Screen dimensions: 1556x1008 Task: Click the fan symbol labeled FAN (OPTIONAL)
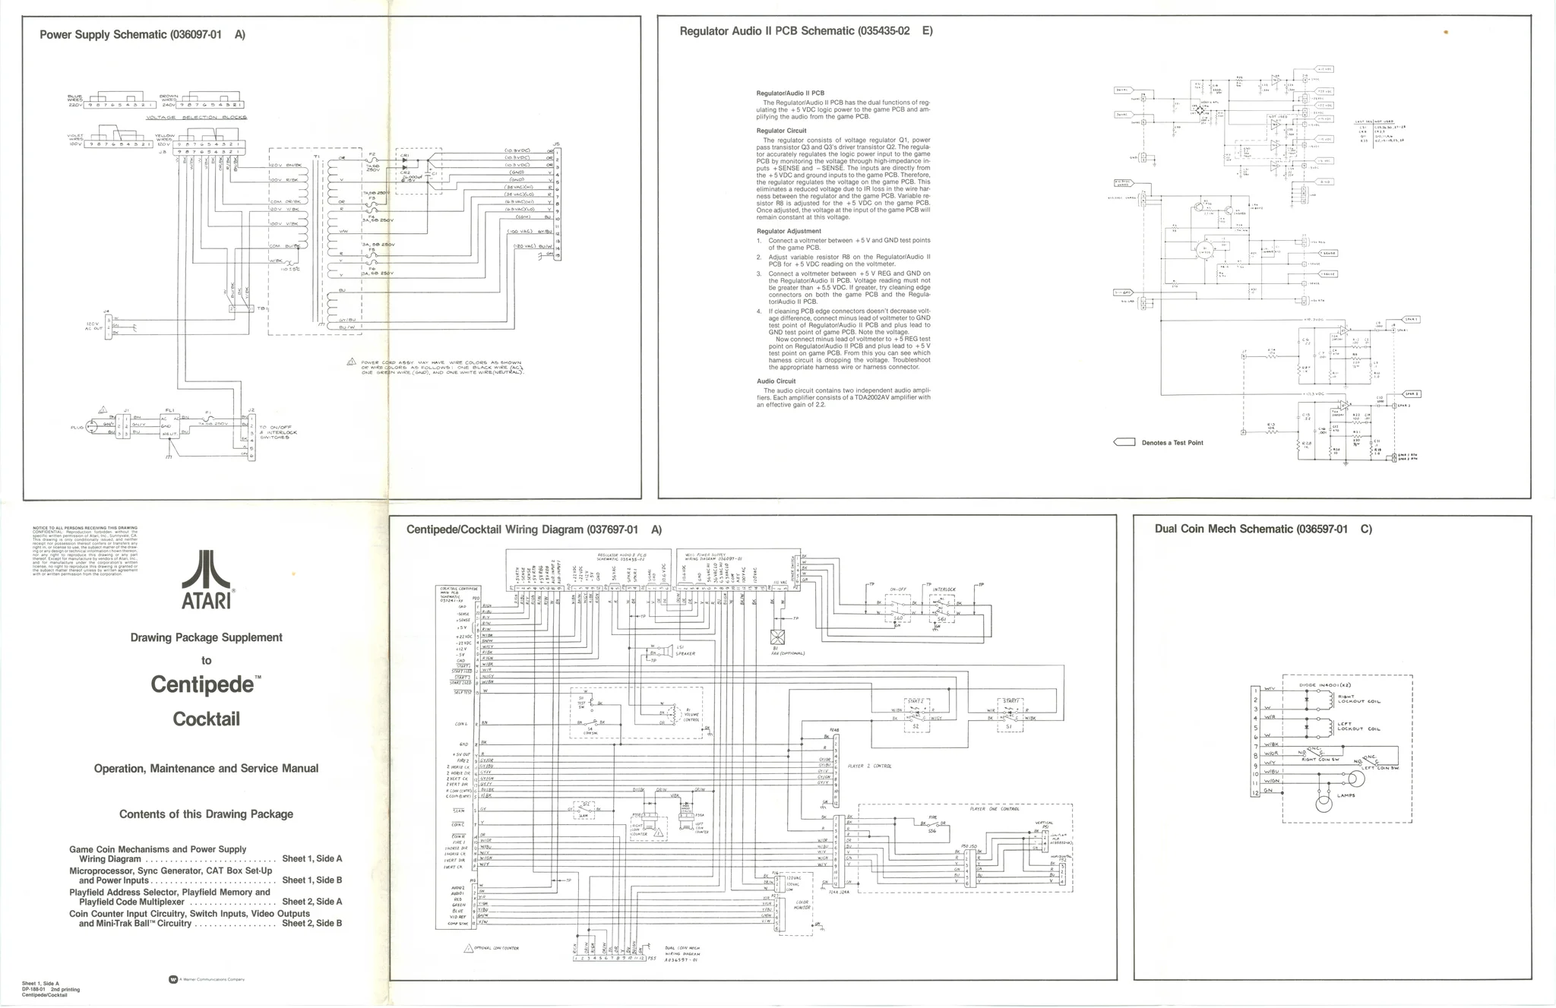point(776,637)
